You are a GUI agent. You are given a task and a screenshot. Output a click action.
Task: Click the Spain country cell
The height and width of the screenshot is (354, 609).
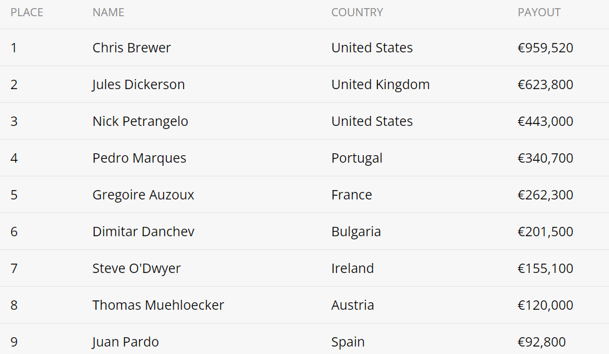pyautogui.click(x=348, y=342)
